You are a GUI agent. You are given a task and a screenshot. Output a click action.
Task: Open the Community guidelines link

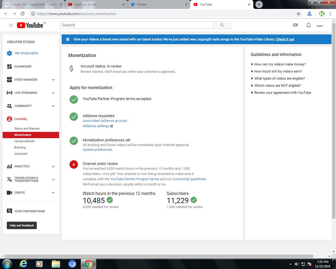click(x=189, y=179)
